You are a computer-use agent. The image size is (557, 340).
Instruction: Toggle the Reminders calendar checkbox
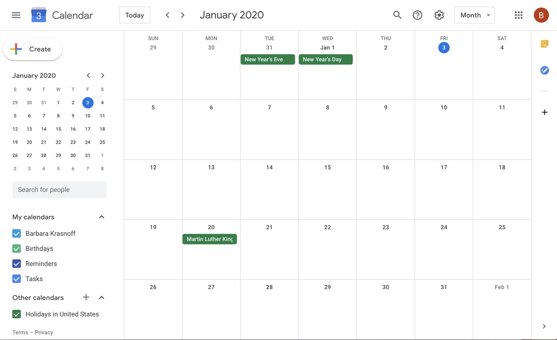pyautogui.click(x=17, y=264)
